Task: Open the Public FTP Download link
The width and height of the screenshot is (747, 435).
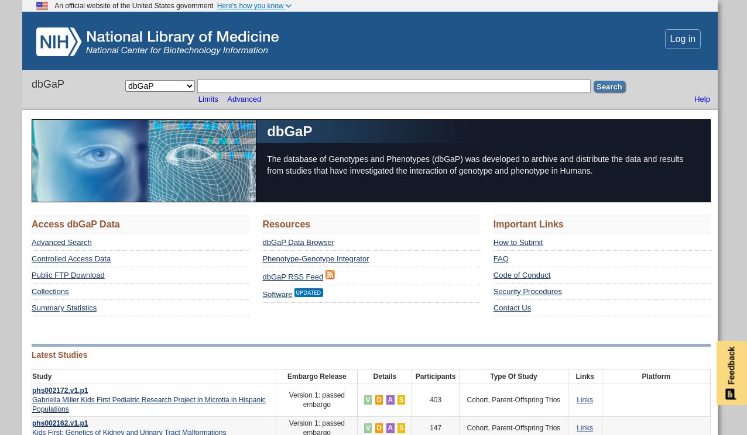Action: [x=68, y=275]
